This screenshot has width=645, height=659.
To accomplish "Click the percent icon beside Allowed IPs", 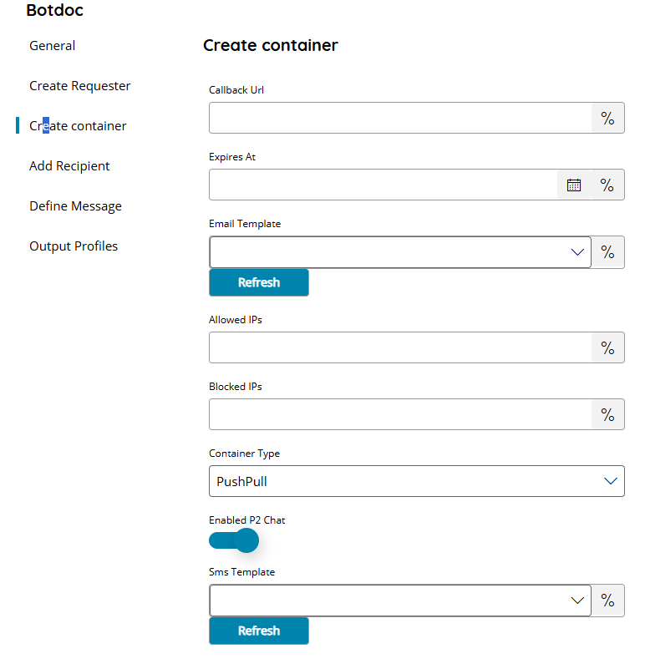I will 607,347.
